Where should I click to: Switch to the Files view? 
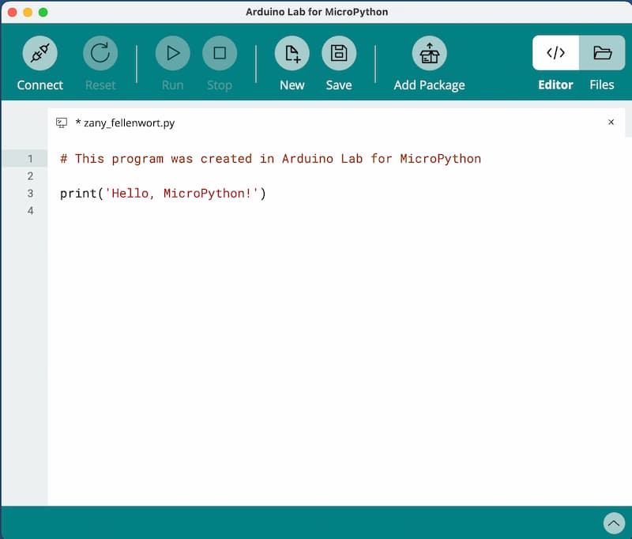coord(602,53)
